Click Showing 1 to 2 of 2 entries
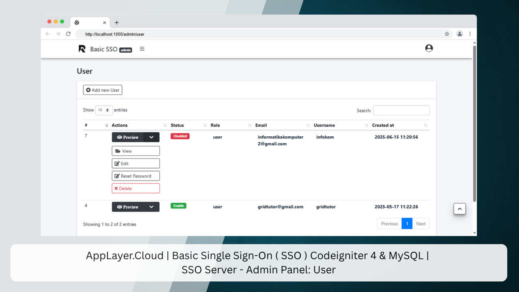 point(109,224)
